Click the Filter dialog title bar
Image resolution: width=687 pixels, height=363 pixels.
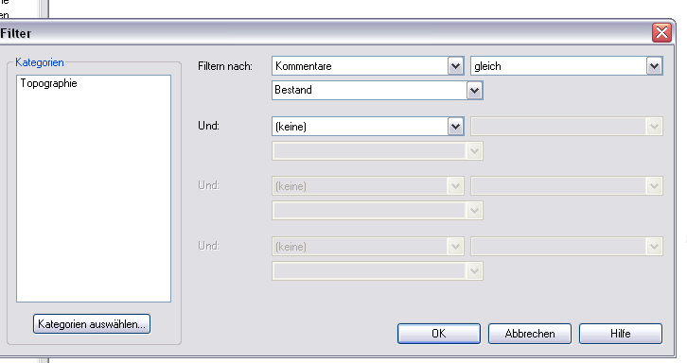tap(325, 33)
